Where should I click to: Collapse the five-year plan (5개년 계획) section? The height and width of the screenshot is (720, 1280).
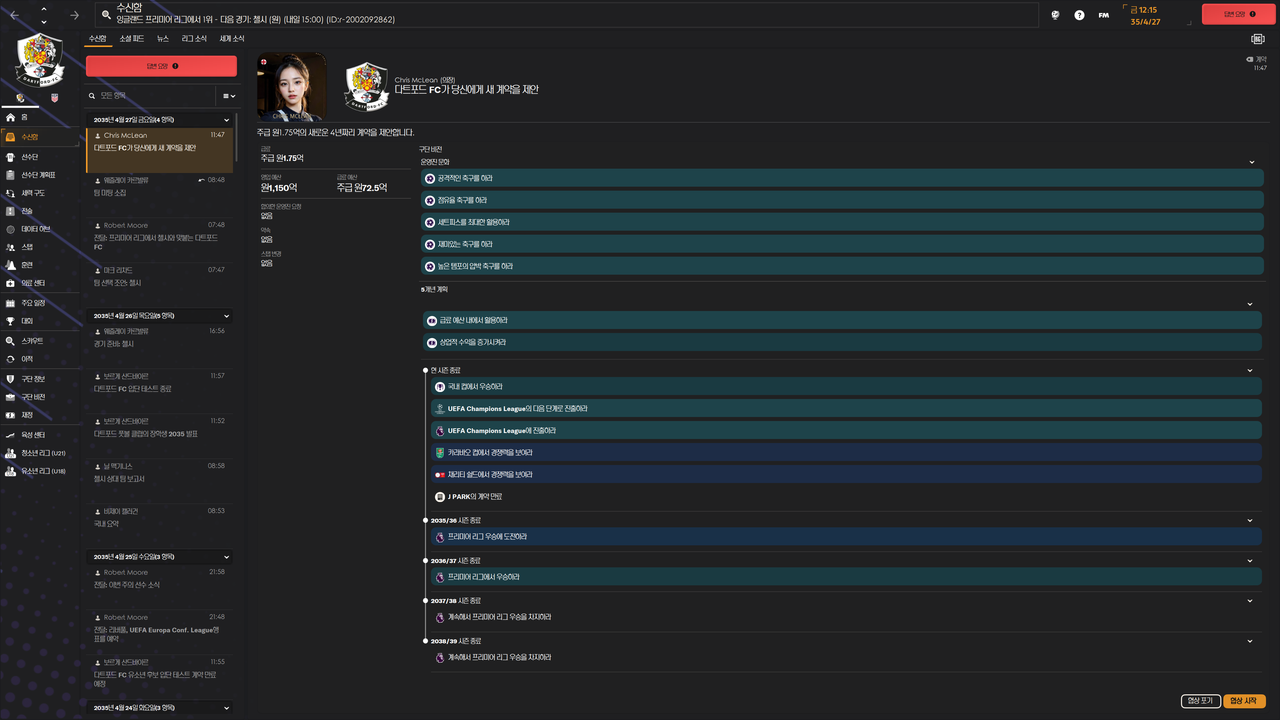click(1250, 304)
